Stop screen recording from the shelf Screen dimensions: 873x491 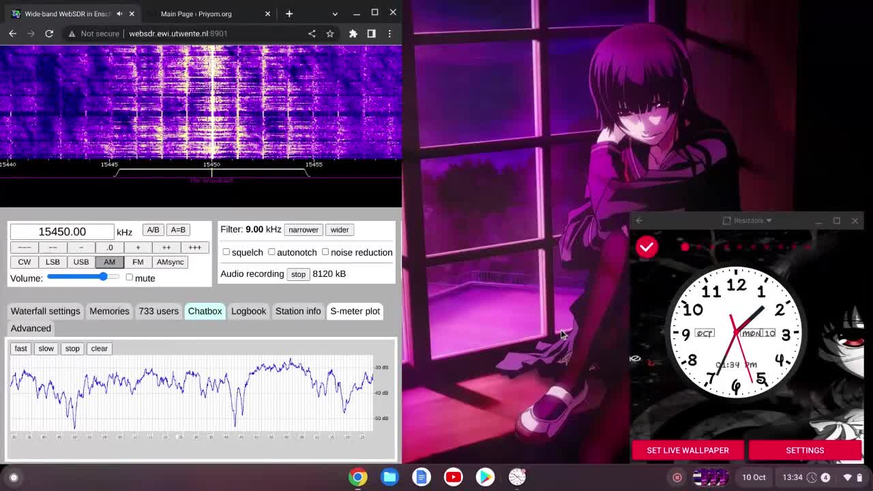click(677, 477)
